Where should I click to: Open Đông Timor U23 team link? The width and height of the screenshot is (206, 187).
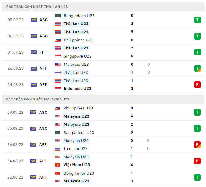point(79,173)
